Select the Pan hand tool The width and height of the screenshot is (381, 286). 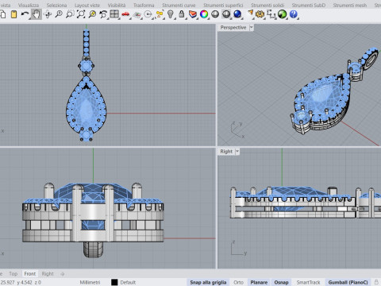tap(36, 14)
